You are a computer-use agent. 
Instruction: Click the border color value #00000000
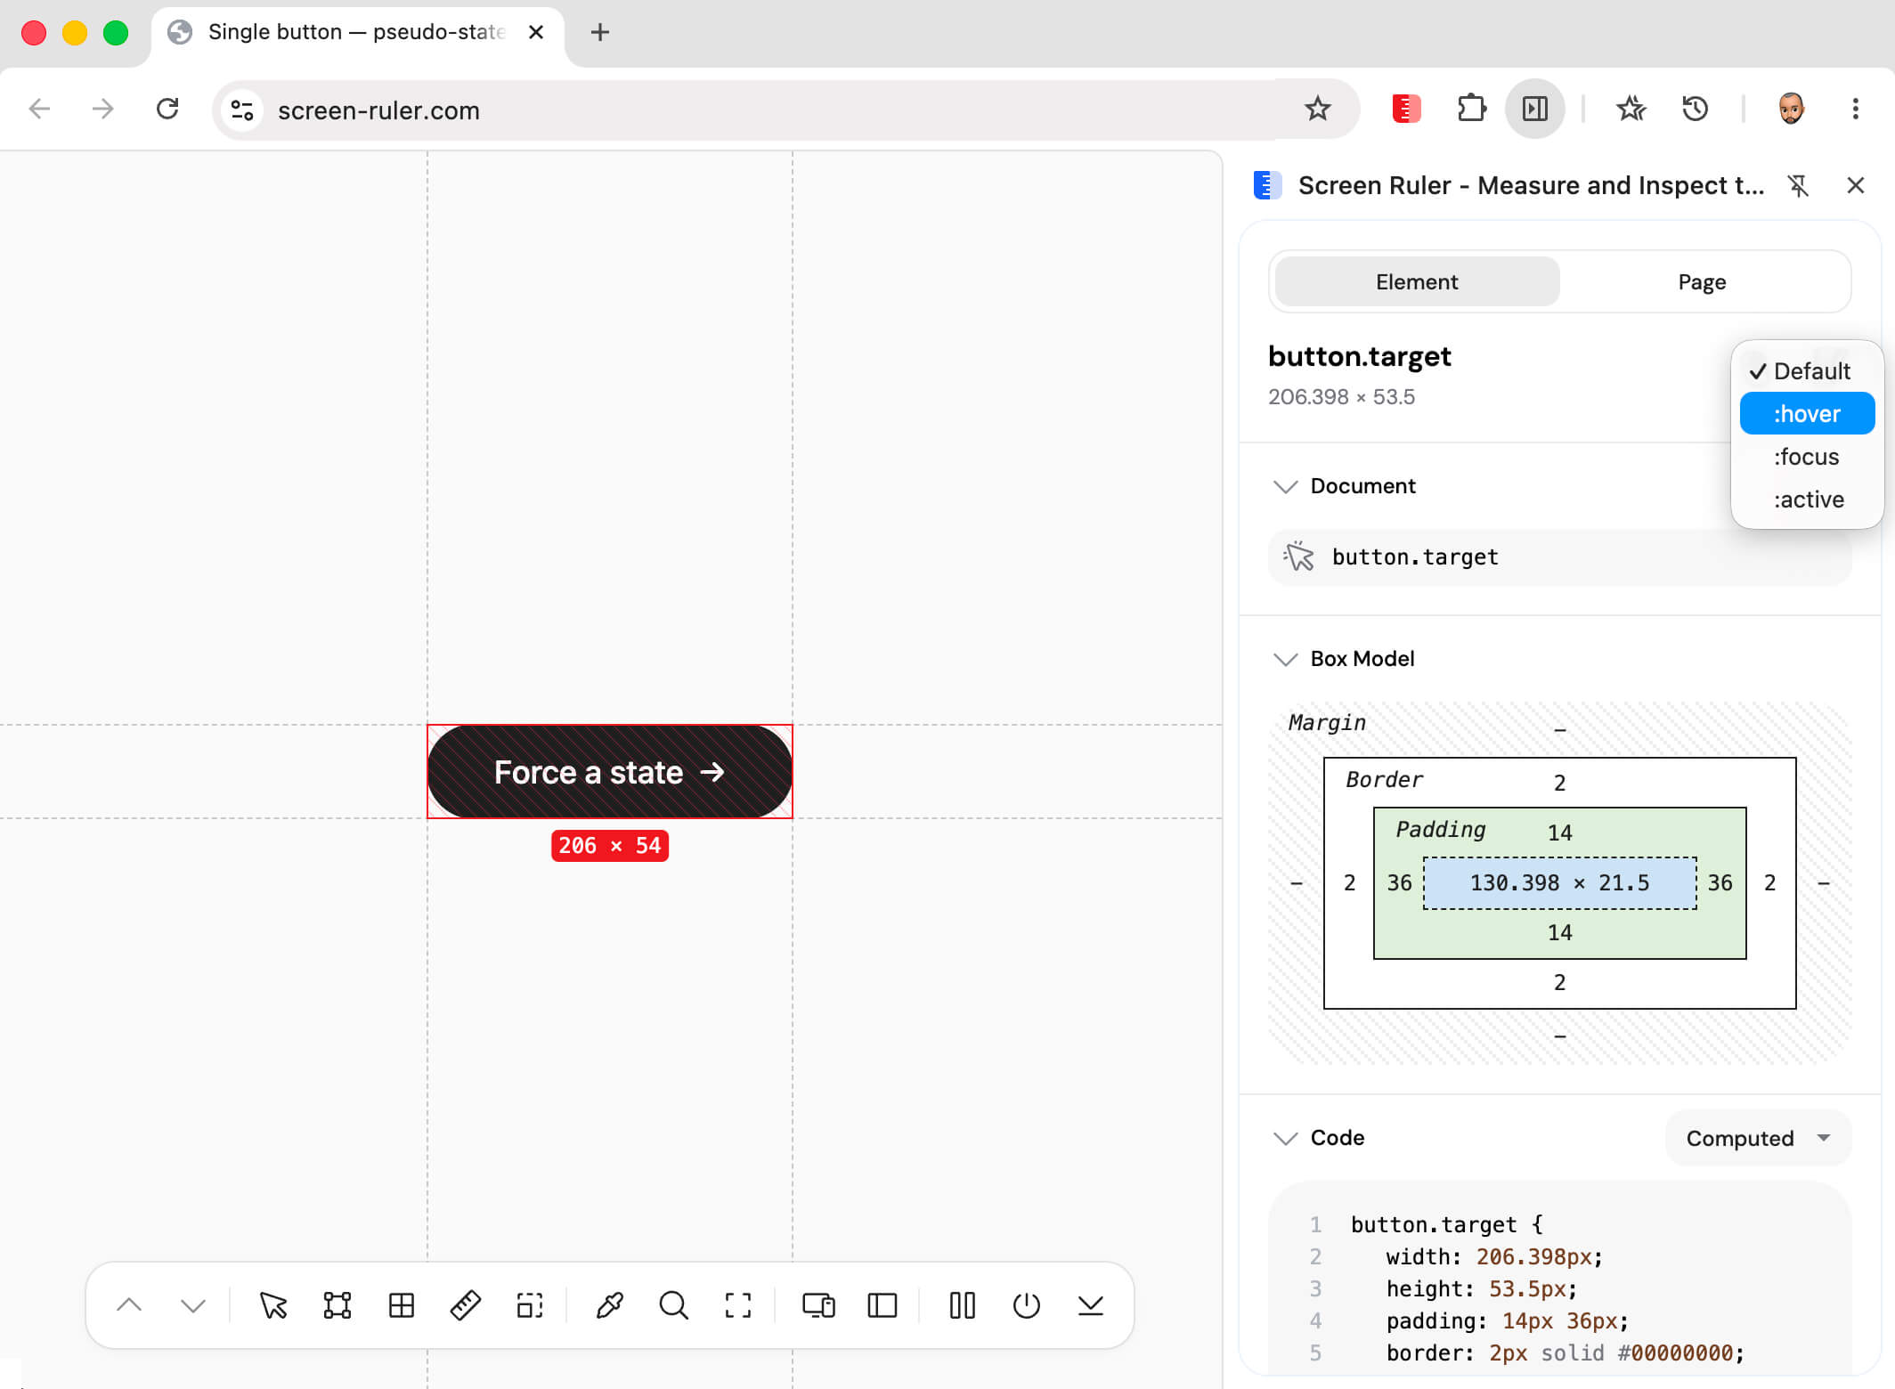[x=1674, y=1353]
